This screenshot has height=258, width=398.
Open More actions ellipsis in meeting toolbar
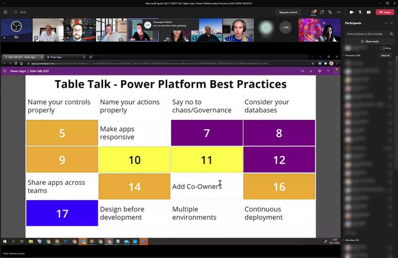(x=339, y=12)
